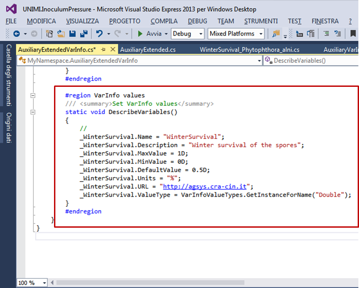Click the #region VarInfo values directive

coord(105,95)
